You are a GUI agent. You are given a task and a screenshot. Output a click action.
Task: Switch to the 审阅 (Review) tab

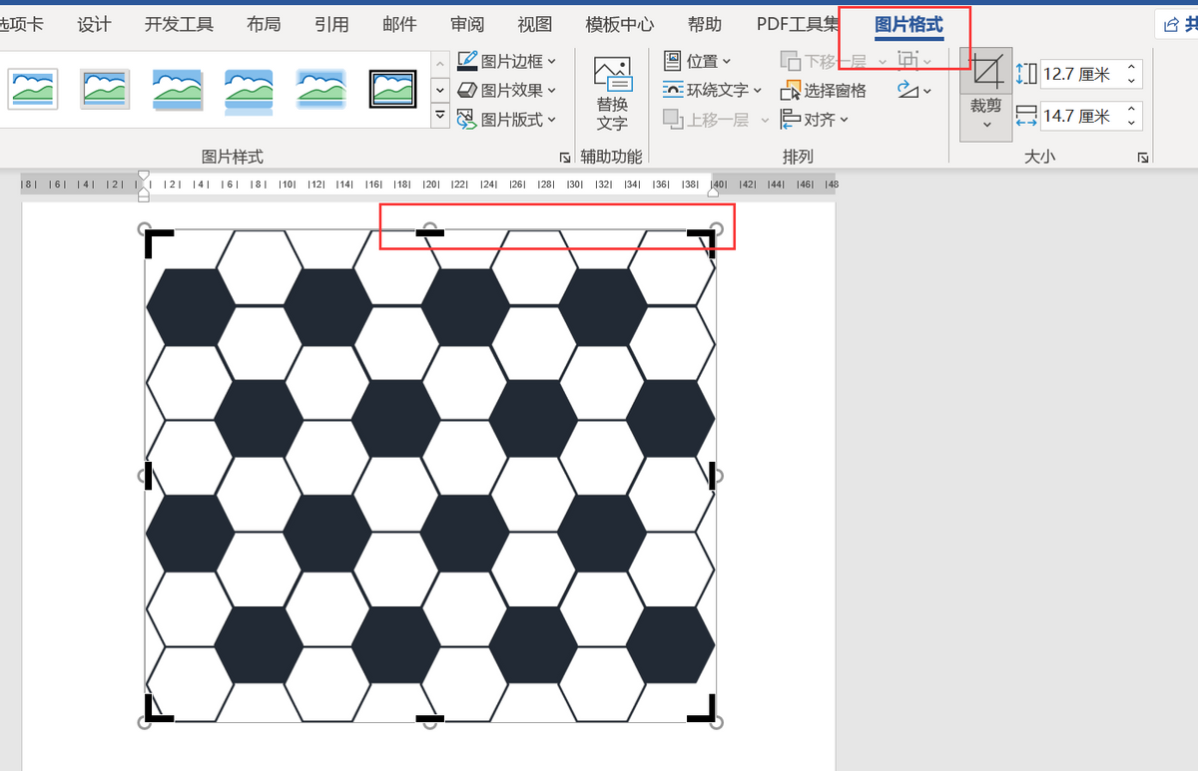(x=467, y=24)
